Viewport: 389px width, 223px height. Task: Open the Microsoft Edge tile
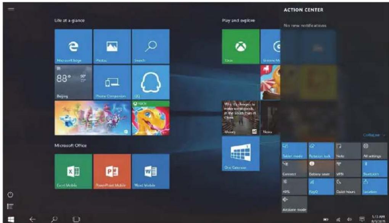point(73,47)
